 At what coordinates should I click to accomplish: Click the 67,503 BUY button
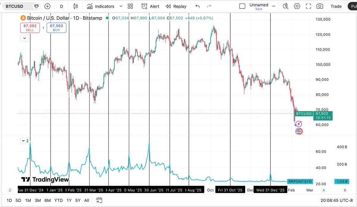pyautogui.click(x=57, y=28)
